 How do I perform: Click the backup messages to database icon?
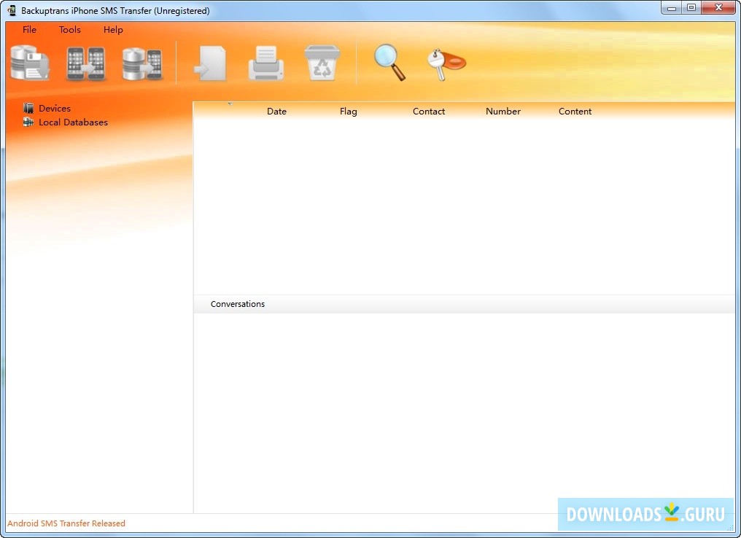coord(30,63)
